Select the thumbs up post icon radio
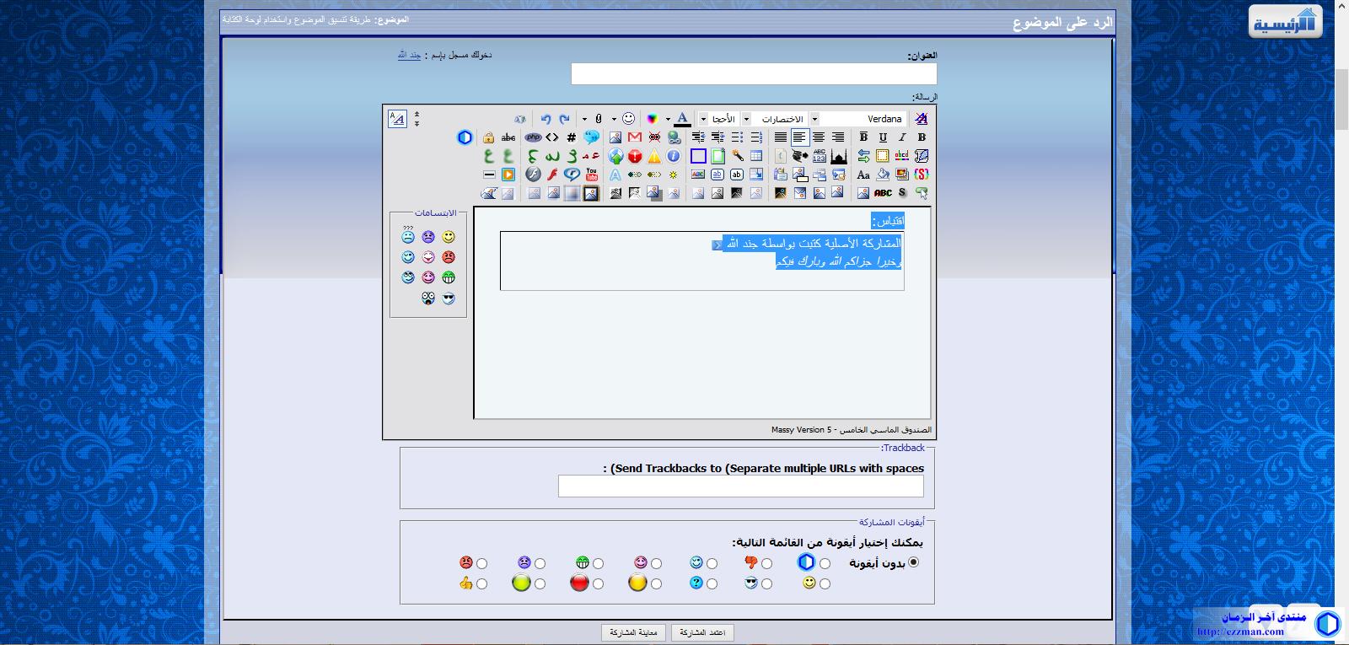Screen dimensions: 1349x645 pyautogui.click(x=481, y=583)
